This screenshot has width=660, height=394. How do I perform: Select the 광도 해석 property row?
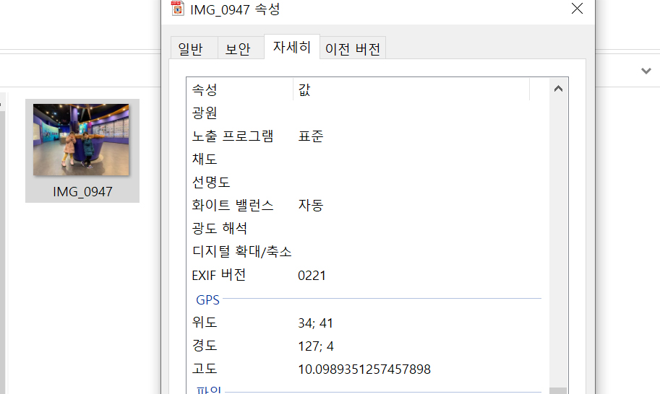click(367, 228)
